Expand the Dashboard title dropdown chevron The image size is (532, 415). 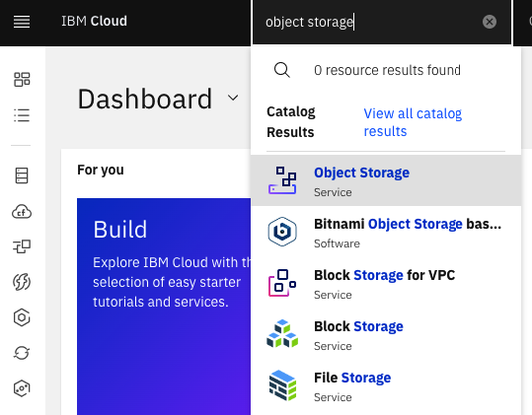233,99
